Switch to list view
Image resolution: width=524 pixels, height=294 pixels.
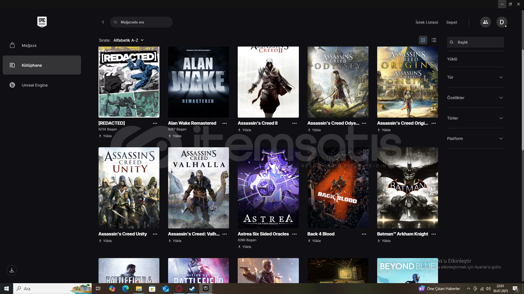(x=434, y=40)
